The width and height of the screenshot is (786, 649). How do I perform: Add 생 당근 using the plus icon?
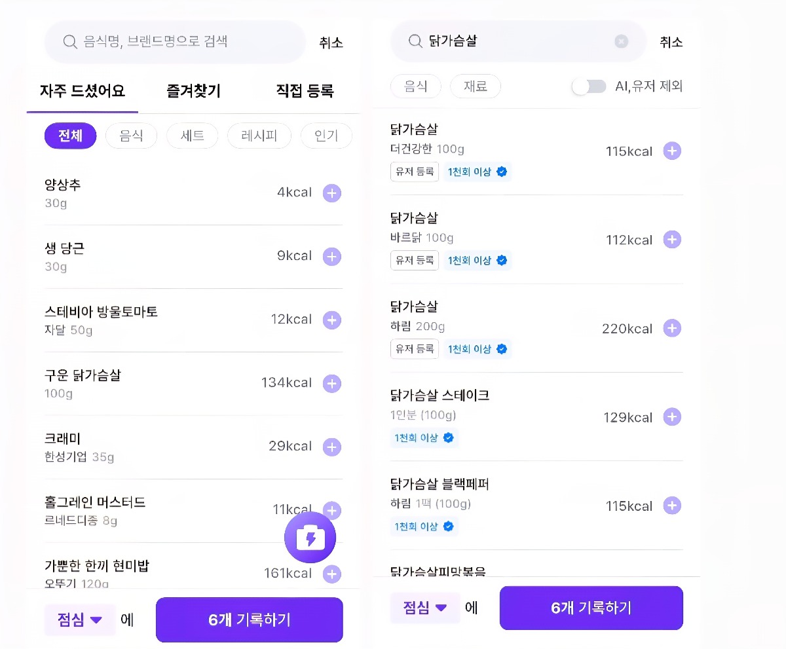(332, 257)
